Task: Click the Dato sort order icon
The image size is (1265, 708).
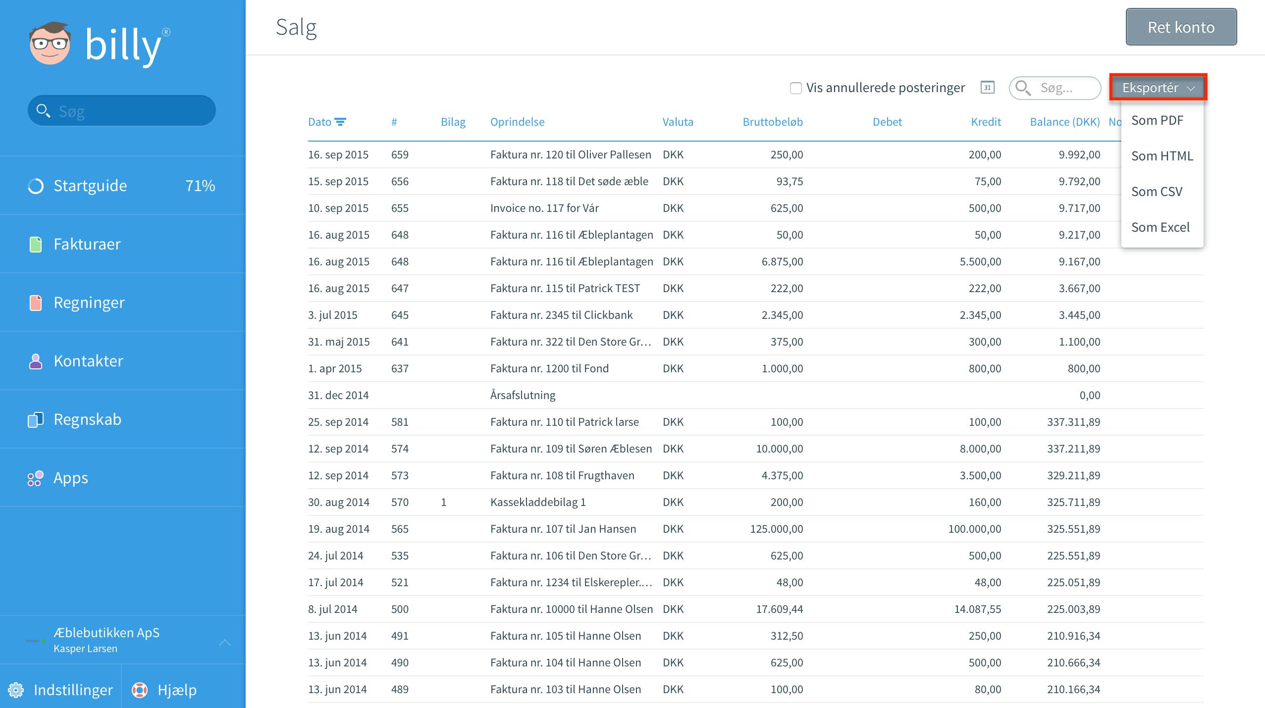Action: pyautogui.click(x=340, y=122)
